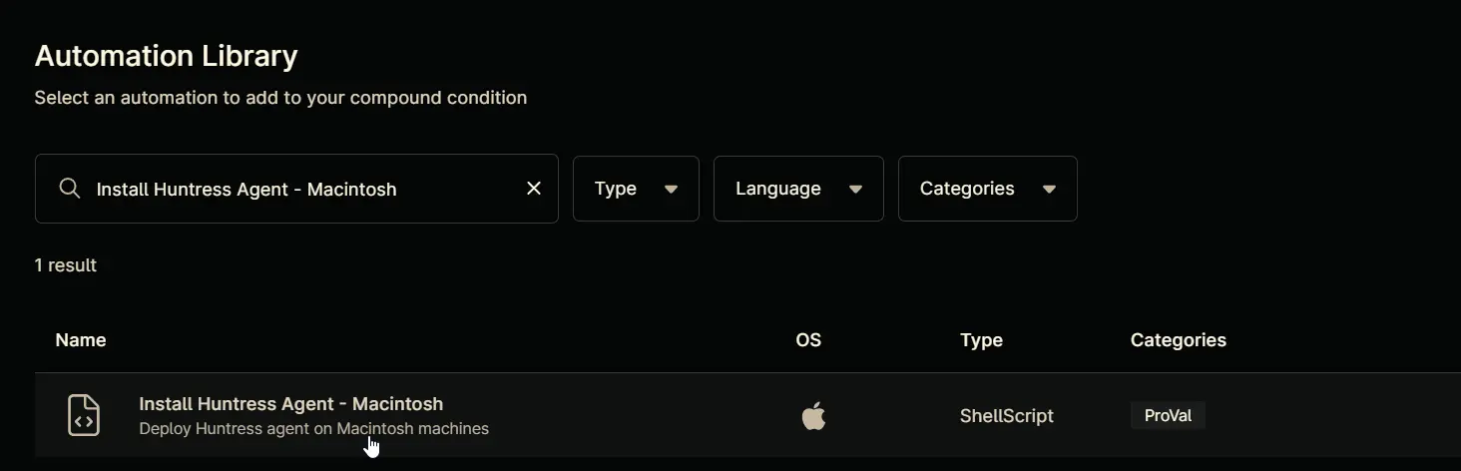Click the 1 result count label

[66, 265]
